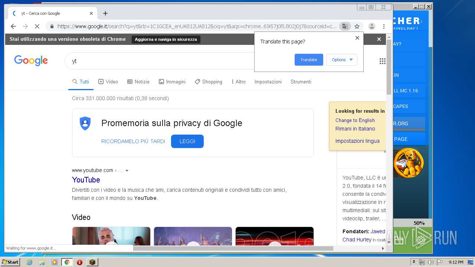
Task: Open the first video thumbnail
Action: [x=111, y=236]
